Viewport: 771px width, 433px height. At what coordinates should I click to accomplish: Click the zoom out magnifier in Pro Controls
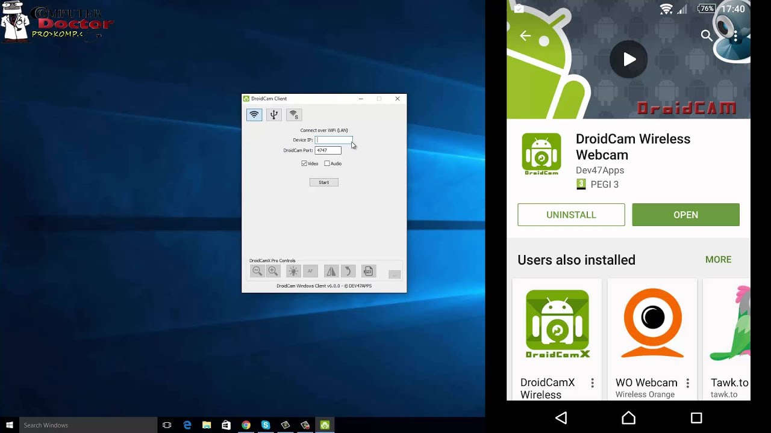tap(257, 271)
